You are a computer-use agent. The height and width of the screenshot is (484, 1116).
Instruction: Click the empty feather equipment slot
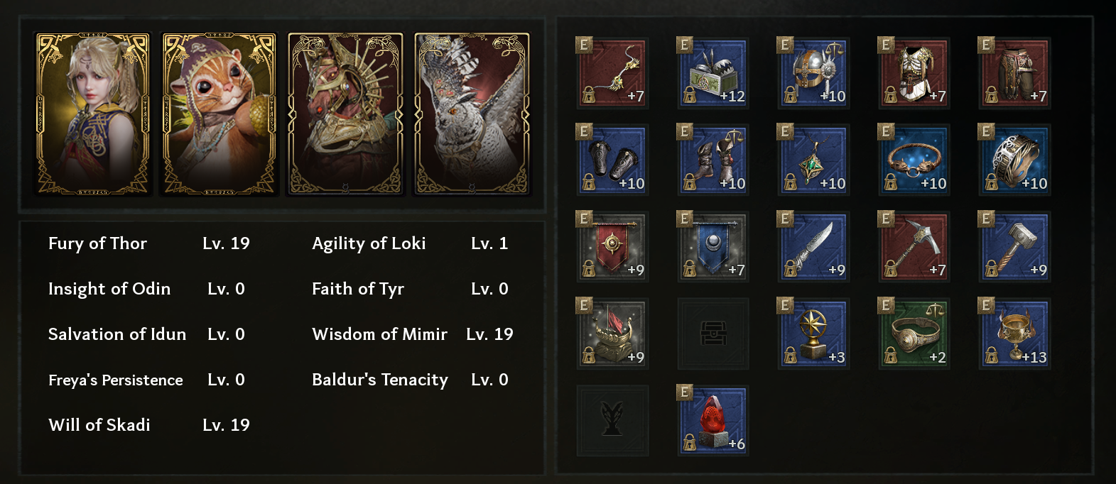pyautogui.click(x=612, y=421)
